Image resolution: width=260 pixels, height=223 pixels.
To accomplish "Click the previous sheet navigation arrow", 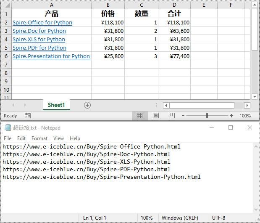I will (13, 105).
